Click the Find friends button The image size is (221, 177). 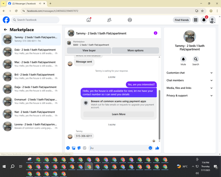pos(182,20)
